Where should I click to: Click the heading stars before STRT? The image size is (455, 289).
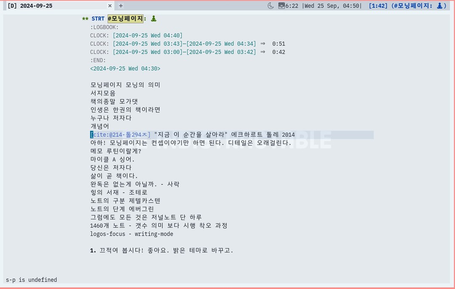point(85,19)
